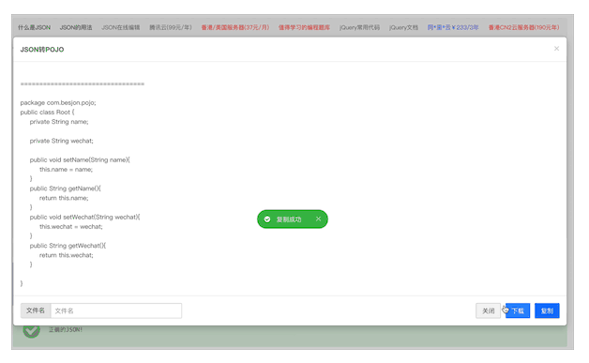The width and height of the screenshot is (589, 363).
Task: Click the line this.name = name;
Action: [x=66, y=170]
